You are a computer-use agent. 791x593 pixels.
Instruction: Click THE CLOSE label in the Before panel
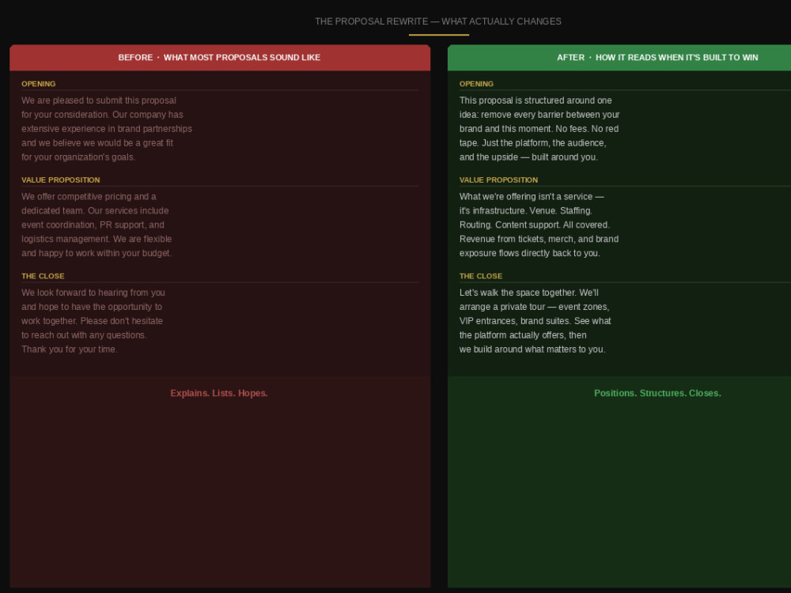(43, 276)
